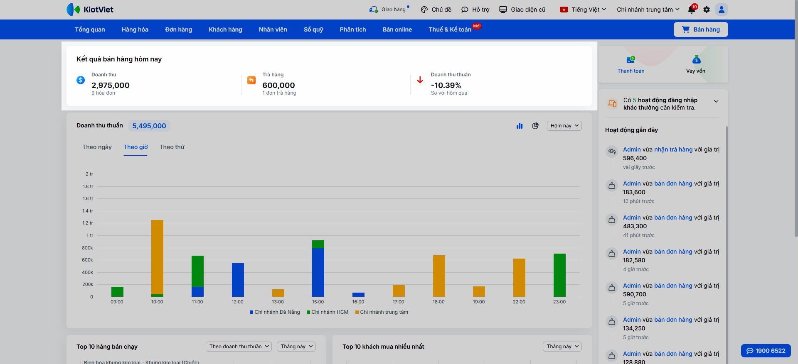Open the settings gear icon
Screen dimensions: 798x364
707,10
